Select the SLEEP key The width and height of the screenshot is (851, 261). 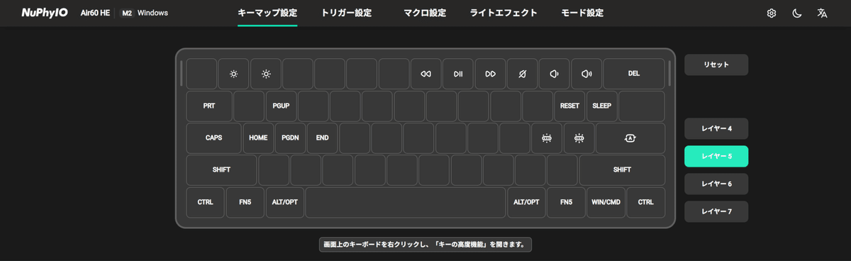click(x=602, y=106)
